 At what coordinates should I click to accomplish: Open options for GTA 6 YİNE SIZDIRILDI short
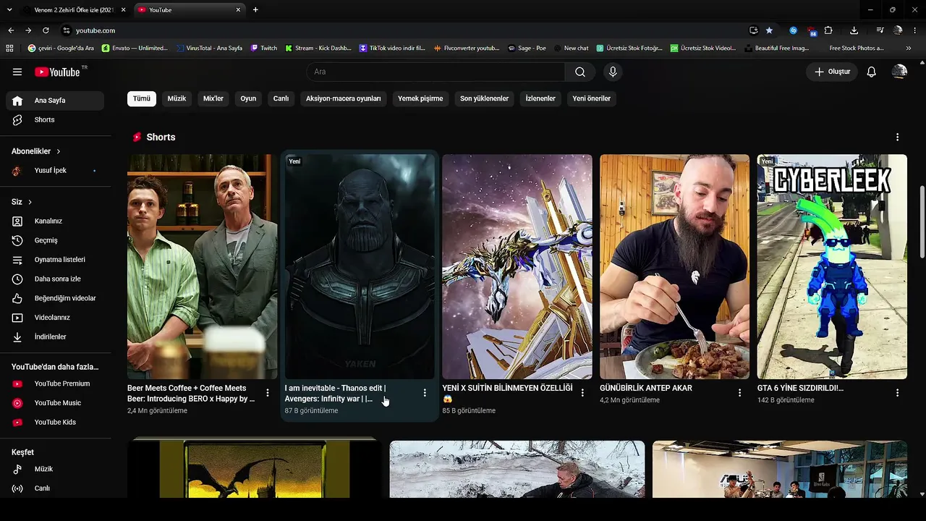point(897,393)
